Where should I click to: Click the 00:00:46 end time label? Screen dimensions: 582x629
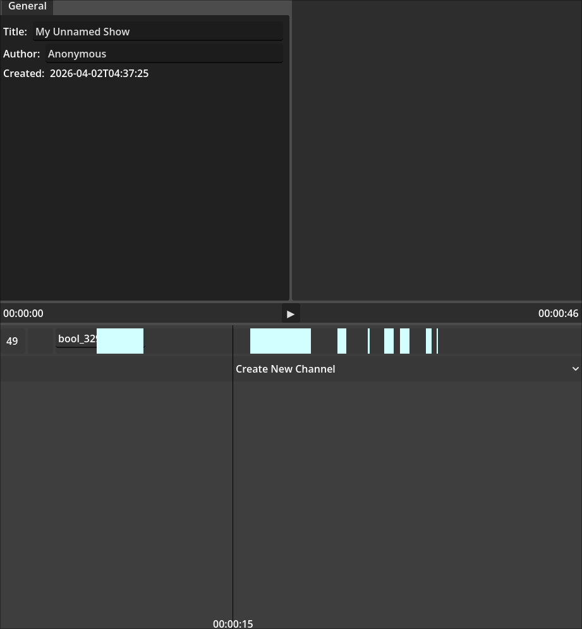tap(558, 313)
